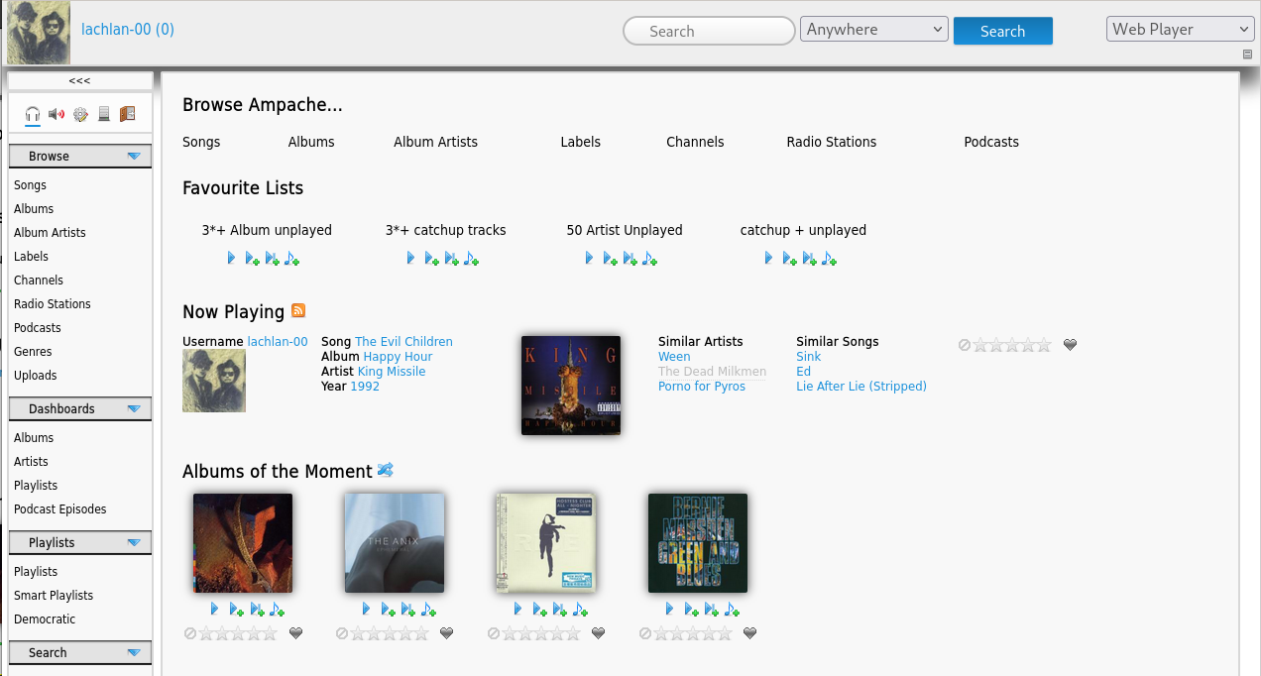
Task: Add Bernie Marsden album to a playlist
Action: tap(731, 609)
